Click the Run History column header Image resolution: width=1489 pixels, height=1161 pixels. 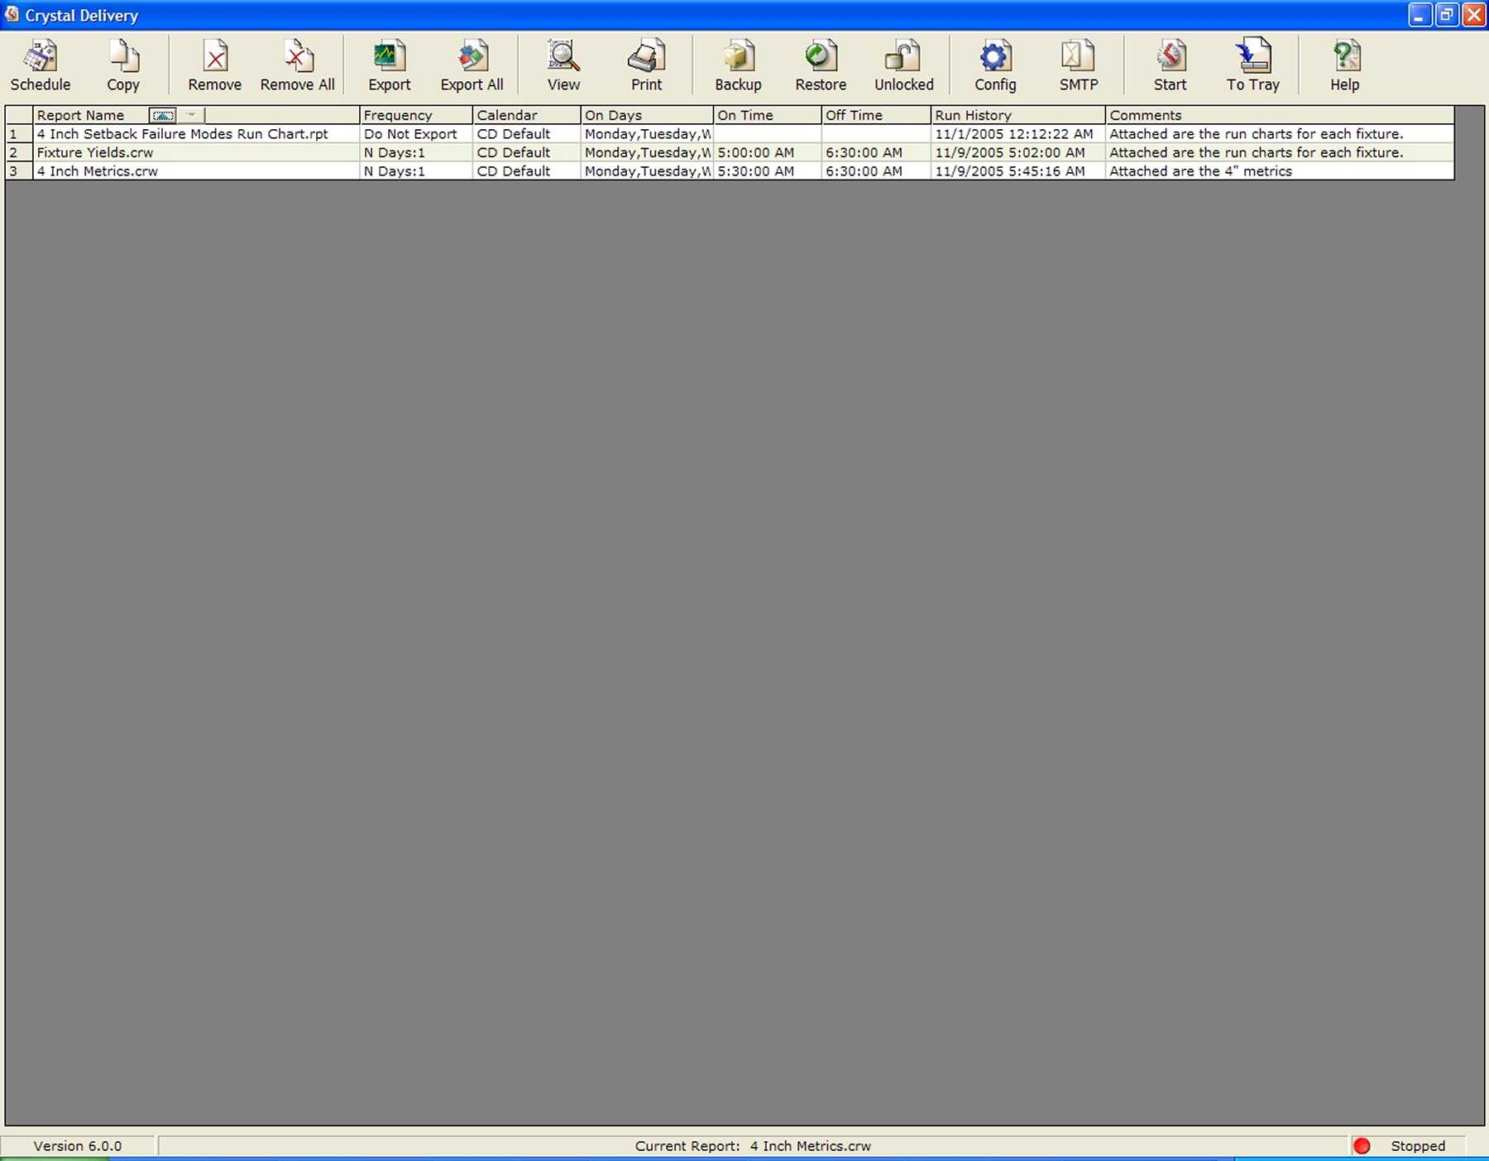tap(1018, 115)
